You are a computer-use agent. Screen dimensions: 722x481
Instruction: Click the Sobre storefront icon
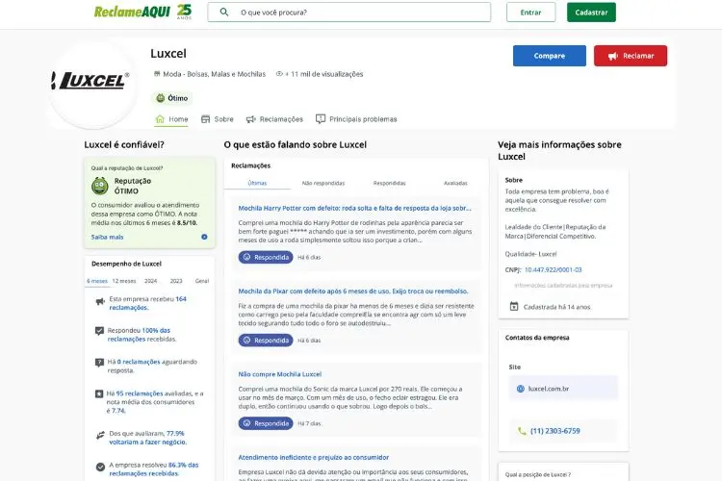pos(205,119)
